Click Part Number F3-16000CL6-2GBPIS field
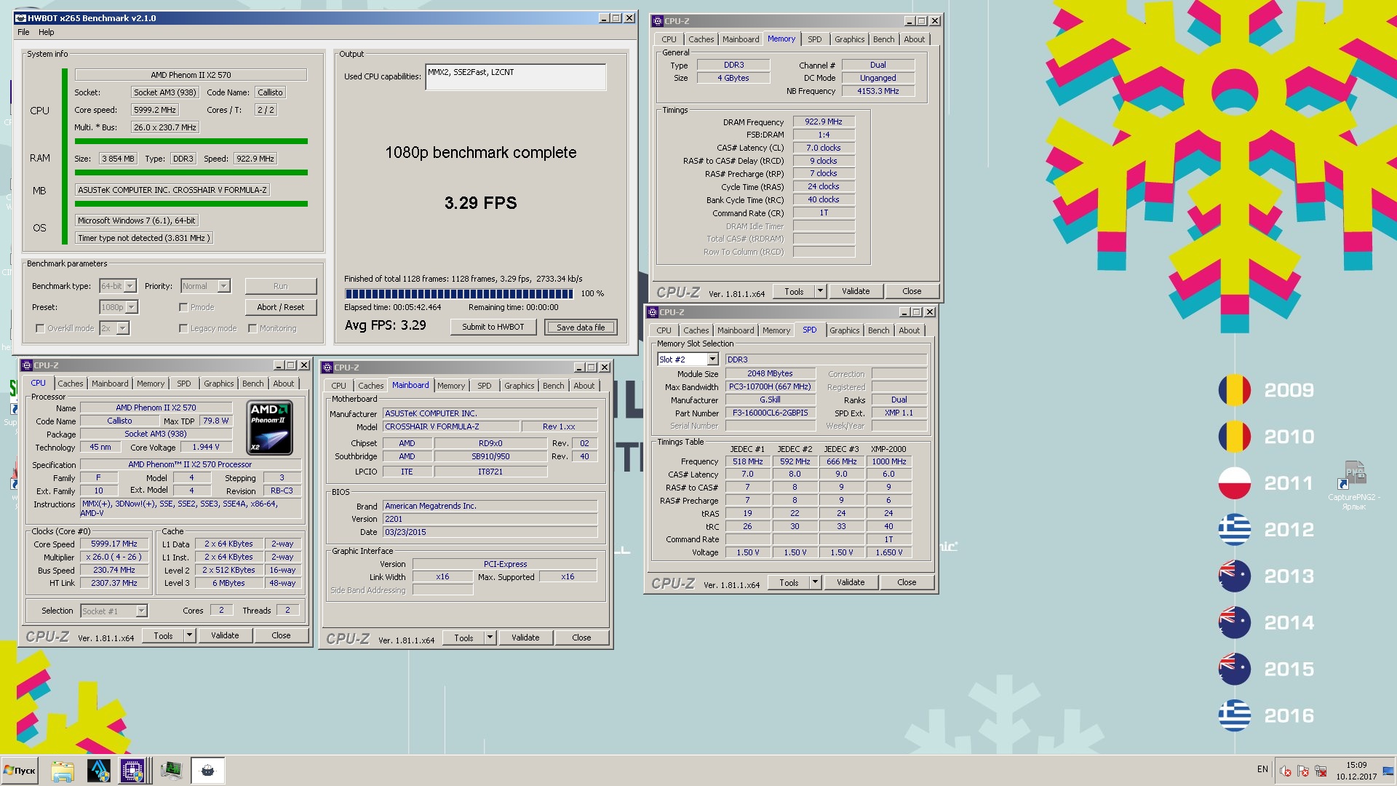The image size is (1397, 786). click(770, 413)
